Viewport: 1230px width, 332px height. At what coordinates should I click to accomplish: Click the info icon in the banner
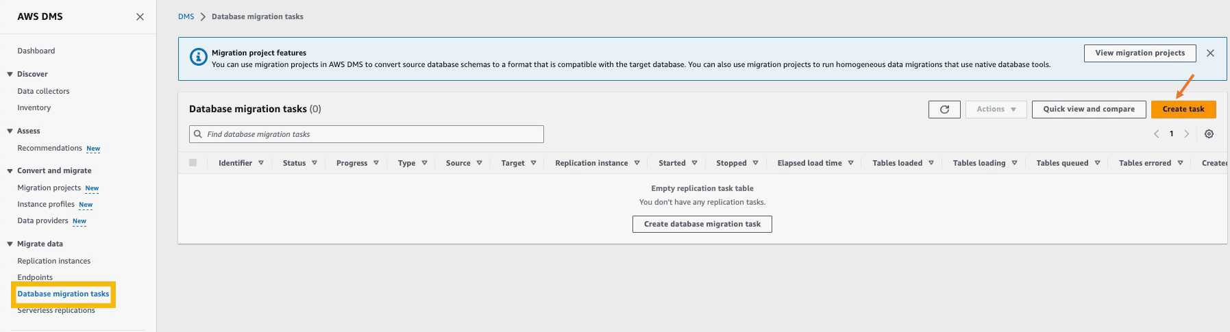[x=198, y=58]
